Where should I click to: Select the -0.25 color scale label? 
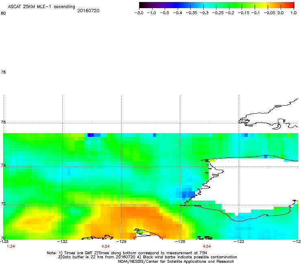pos(218,13)
